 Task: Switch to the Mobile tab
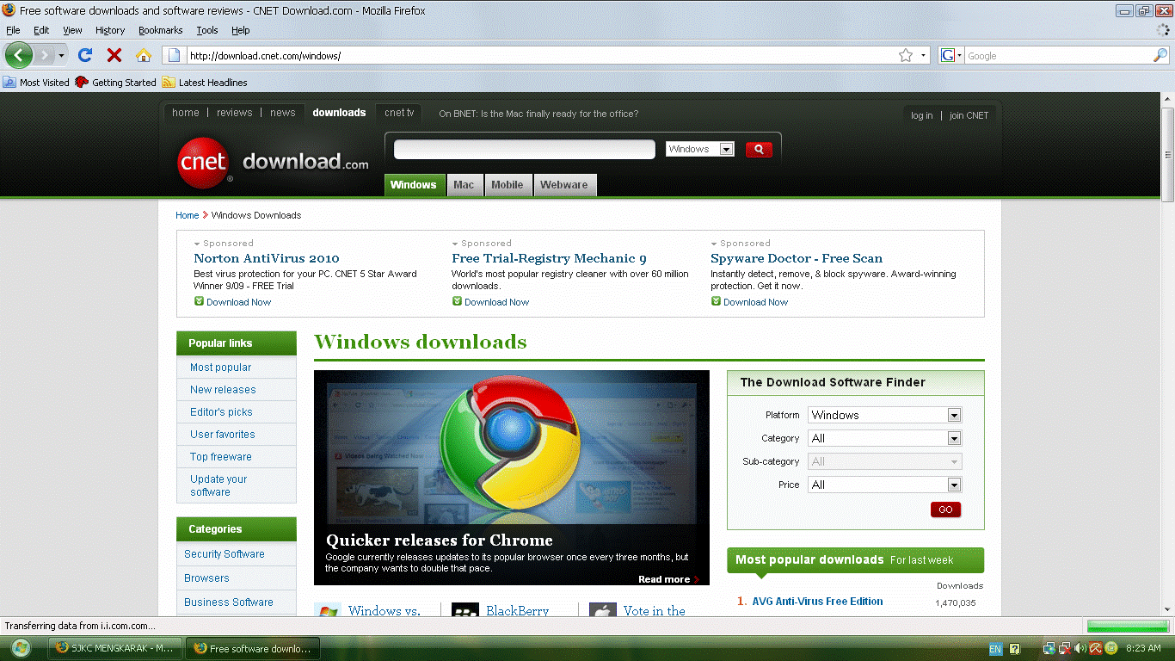click(x=508, y=185)
